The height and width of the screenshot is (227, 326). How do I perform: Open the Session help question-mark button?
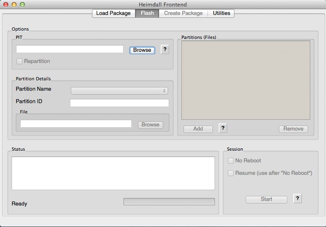click(x=297, y=198)
